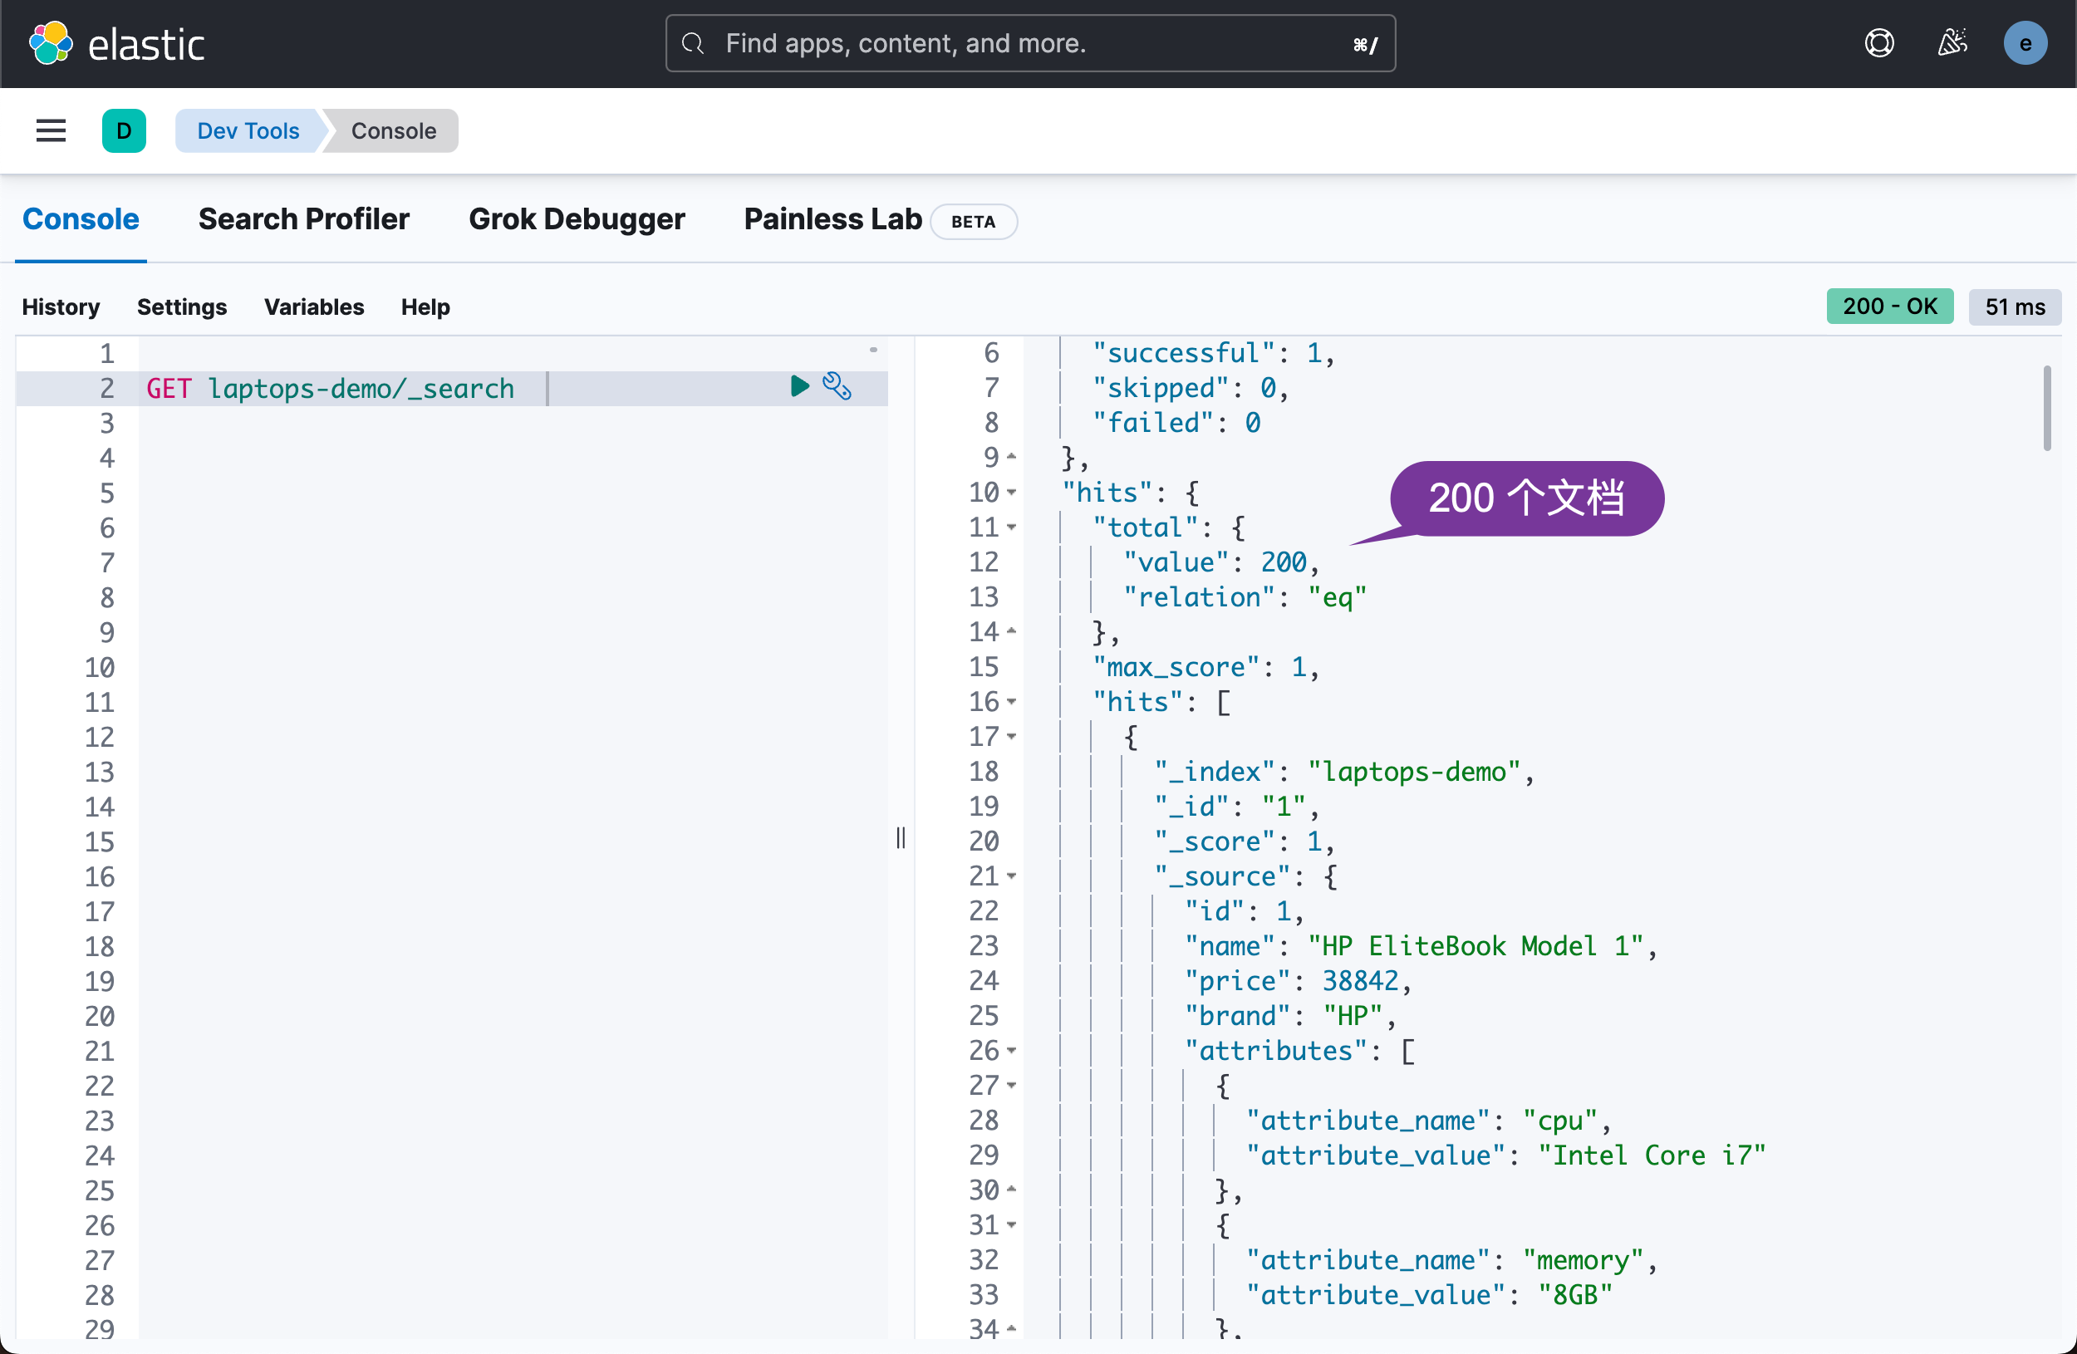Click the Dev Tools breadcrumb link
This screenshot has height=1354, width=2077.
point(248,131)
